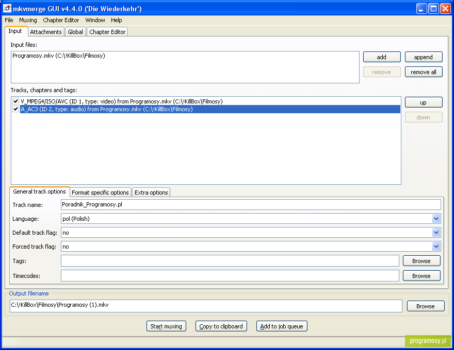Click the Timecodes input field
The height and width of the screenshot is (350, 454).
[x=230, y=276]
